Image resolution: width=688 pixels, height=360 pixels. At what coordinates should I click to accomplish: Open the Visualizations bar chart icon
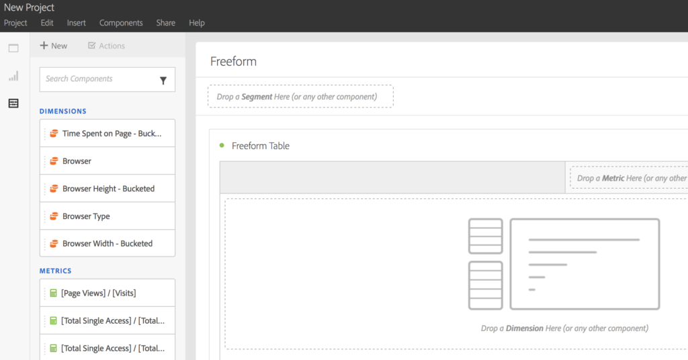coord(13,76)
